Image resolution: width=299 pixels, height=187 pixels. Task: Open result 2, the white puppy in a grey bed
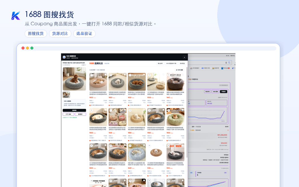[117, 82]
